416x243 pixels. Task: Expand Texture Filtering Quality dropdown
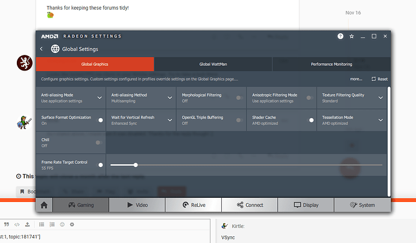(x=380, y=98)
